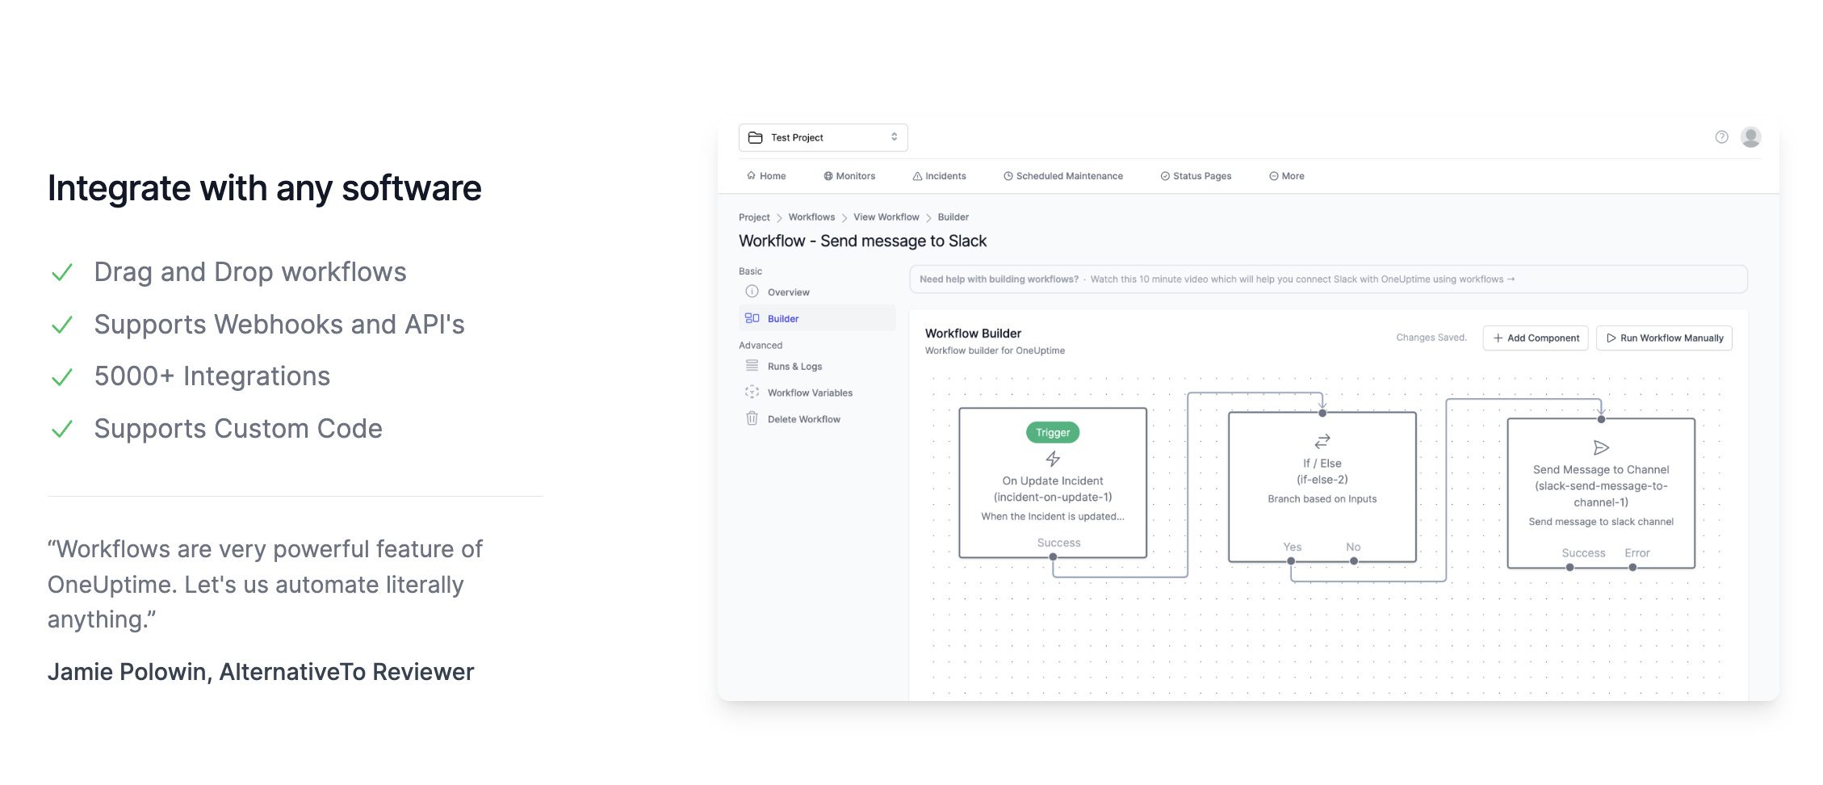The image size is (1823, 785).
Task: Click the paper plane send icon
Action: (x=1600, y=447)
